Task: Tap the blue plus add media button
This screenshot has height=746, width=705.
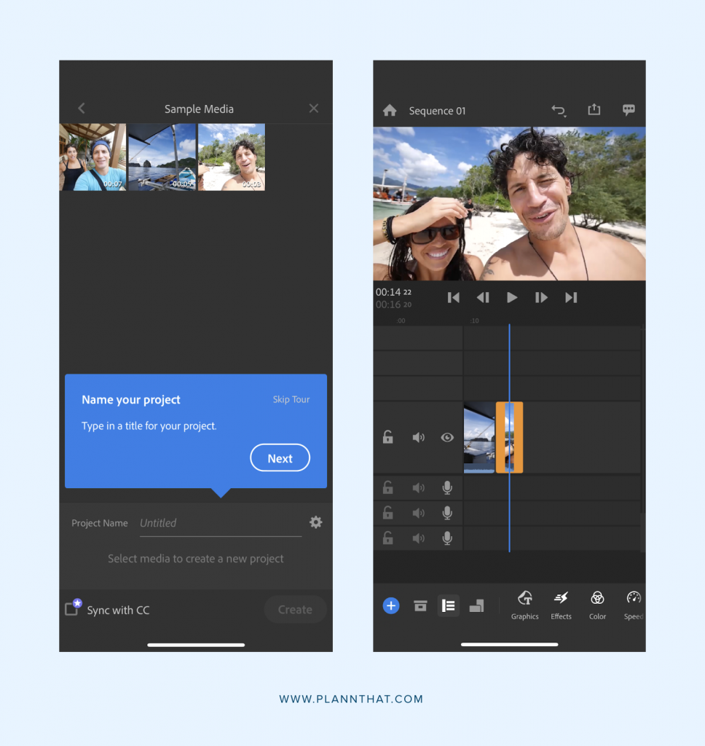Action: (x=391, y=605)
